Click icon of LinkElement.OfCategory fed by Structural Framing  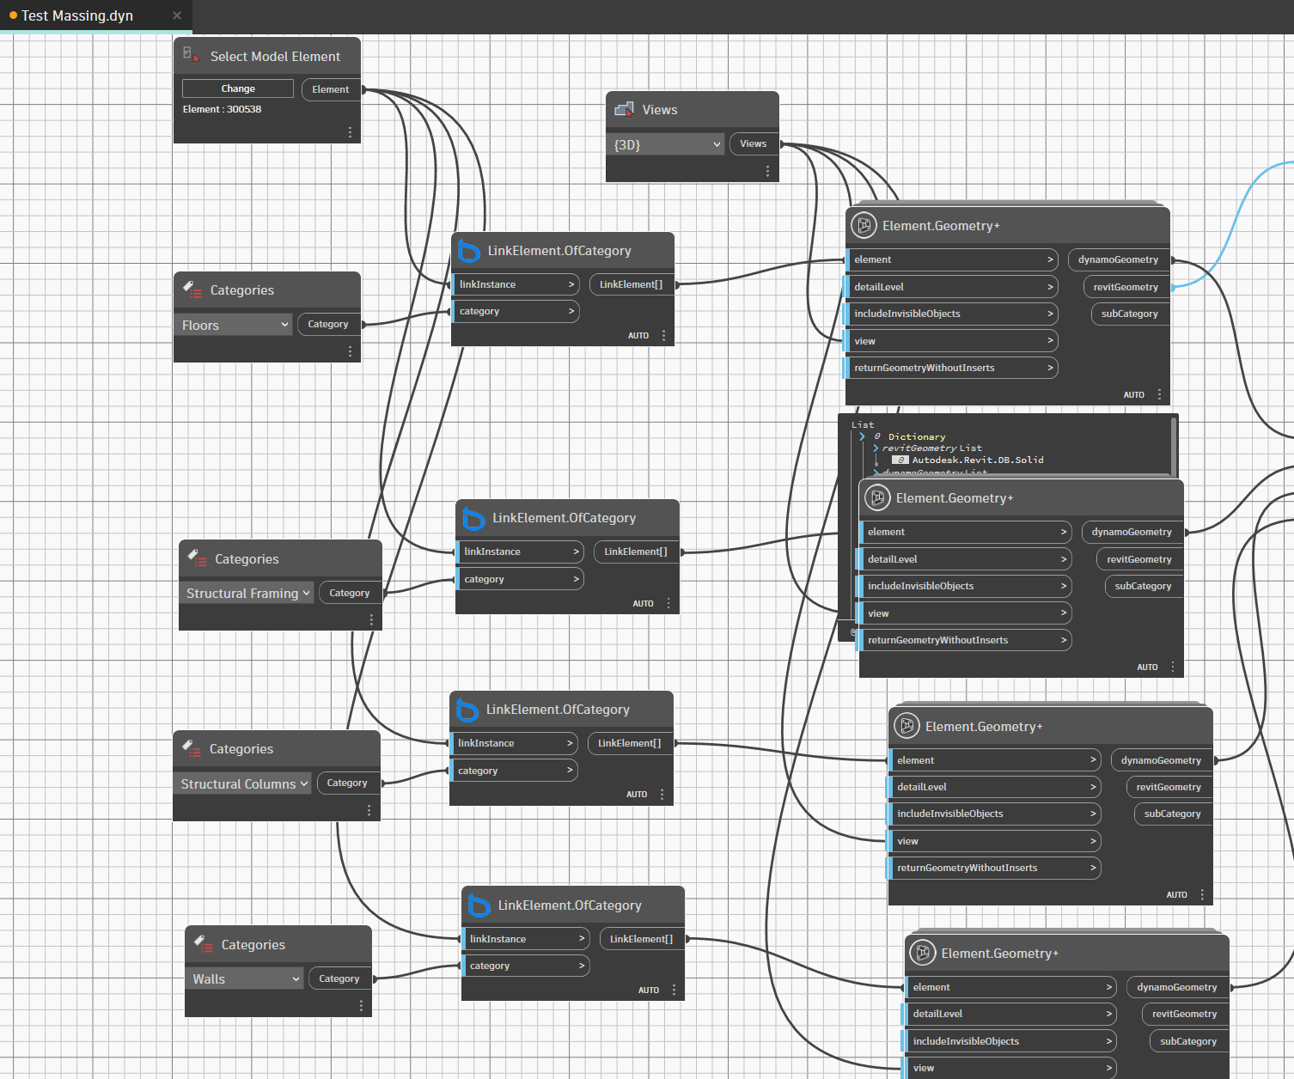tap(473, 518)
